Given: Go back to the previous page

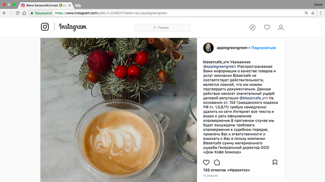Looking at the screenshot, I should 4,13.
